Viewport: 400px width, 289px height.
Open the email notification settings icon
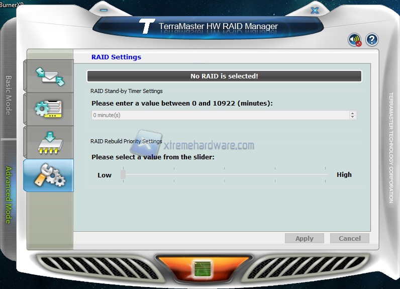click(49, 76)
